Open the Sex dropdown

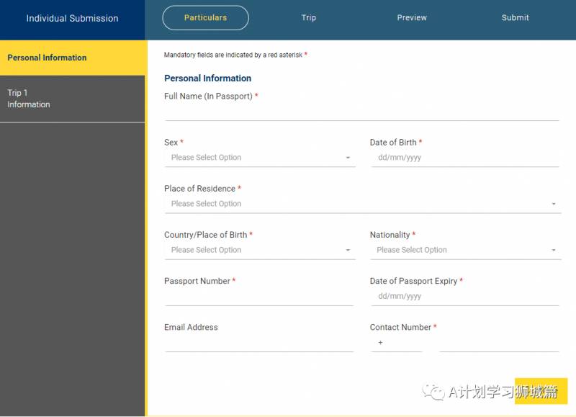tap(259, 158)
